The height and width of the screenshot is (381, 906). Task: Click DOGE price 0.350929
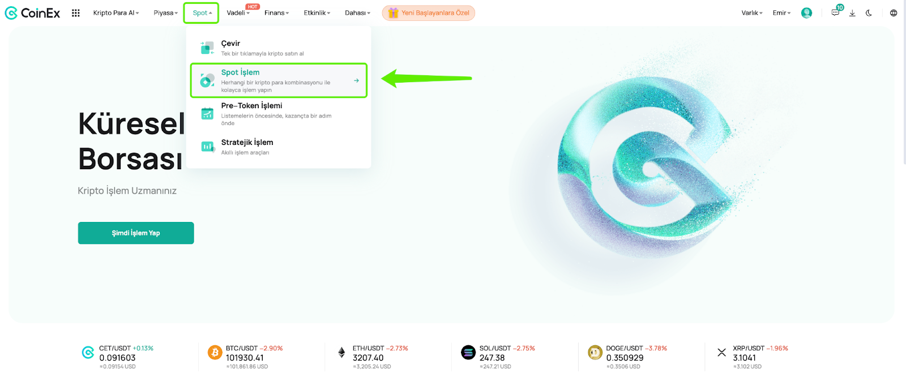625,358
